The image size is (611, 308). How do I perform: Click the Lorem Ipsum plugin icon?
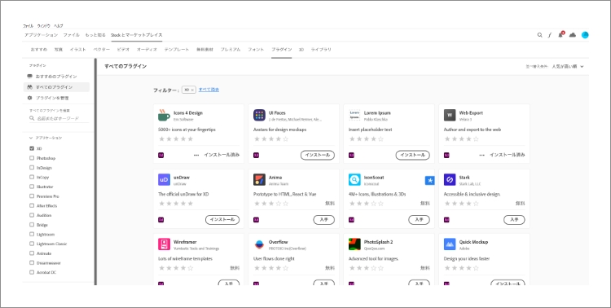tap(354, 115)
